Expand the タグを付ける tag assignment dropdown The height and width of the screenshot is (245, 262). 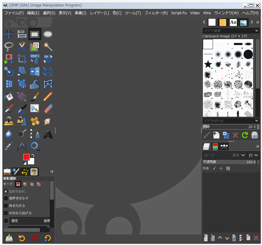coord(257,121)
